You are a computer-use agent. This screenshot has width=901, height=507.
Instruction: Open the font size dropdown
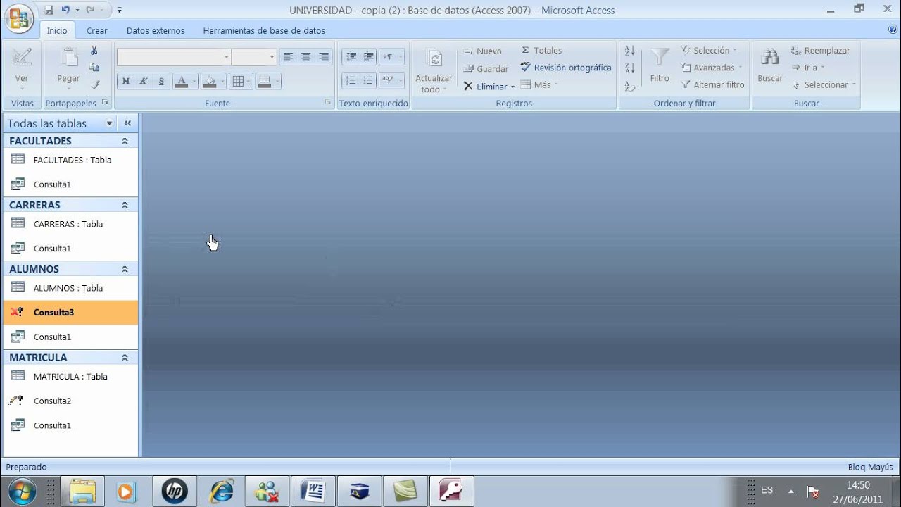(x=272, y=57)
